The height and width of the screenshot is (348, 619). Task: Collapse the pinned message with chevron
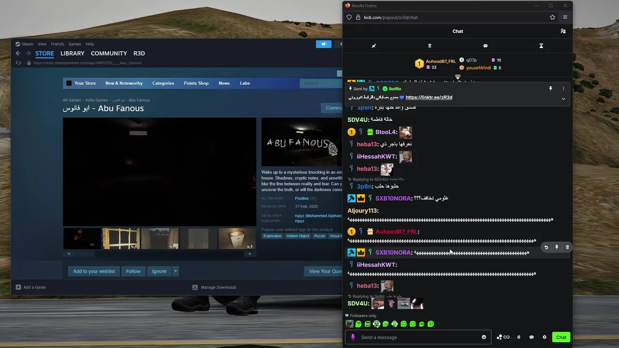[x=563, y=99]
